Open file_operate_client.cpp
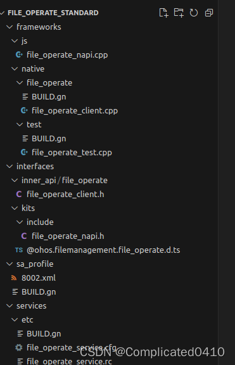Image resolution: width=235 pixels, height=365 pixels. pos(75,110)
